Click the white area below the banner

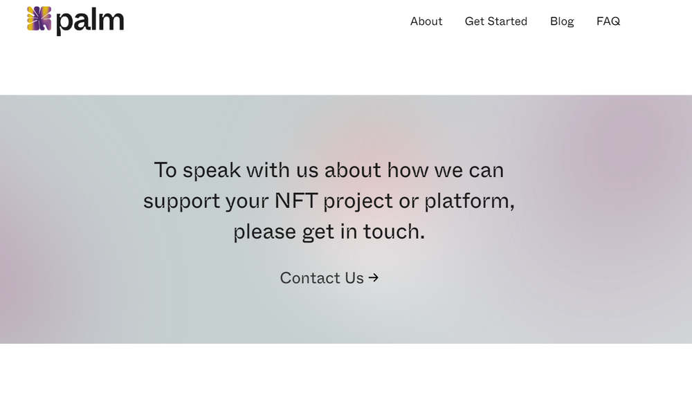click(346, 371)
